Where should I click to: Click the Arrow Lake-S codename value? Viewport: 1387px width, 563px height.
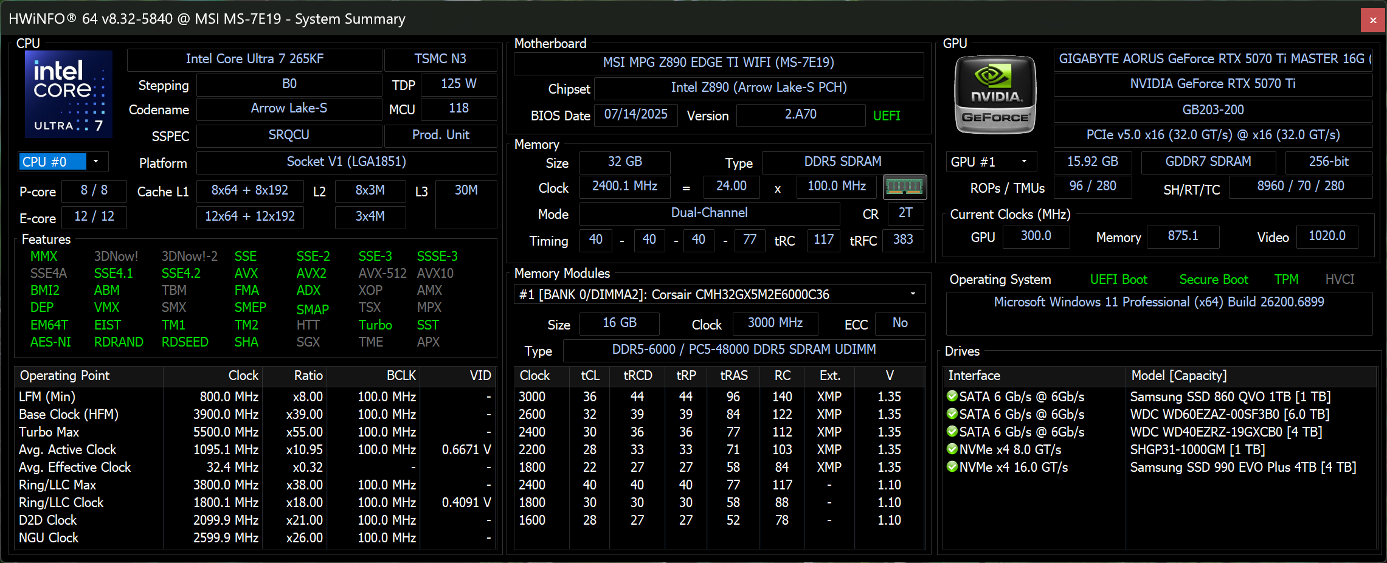tap(289, 108)
